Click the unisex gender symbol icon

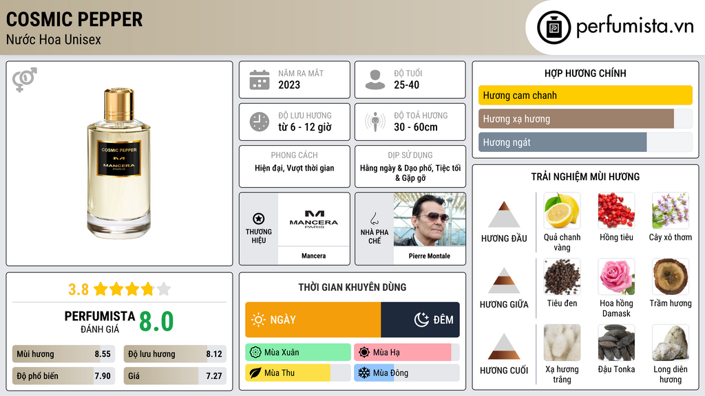click(24, 79)
